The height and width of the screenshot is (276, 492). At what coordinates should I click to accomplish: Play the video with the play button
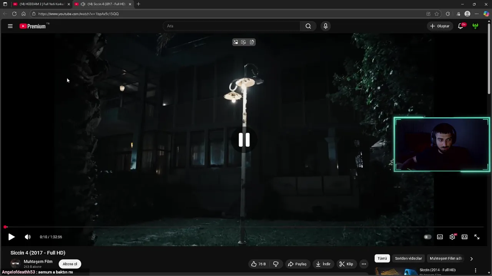click(12, 237)
